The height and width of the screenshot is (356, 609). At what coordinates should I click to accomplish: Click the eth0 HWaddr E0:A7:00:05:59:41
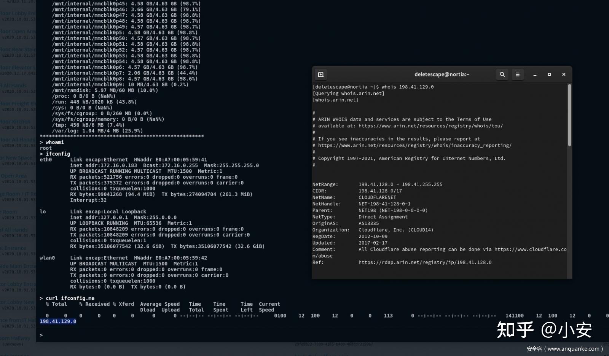[x=171, y=160]
